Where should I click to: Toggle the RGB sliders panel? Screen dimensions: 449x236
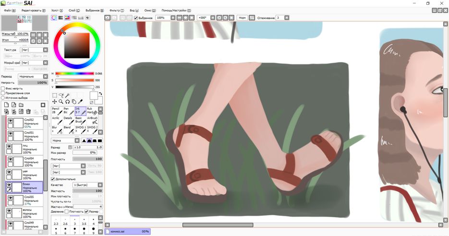click(61, 18)
